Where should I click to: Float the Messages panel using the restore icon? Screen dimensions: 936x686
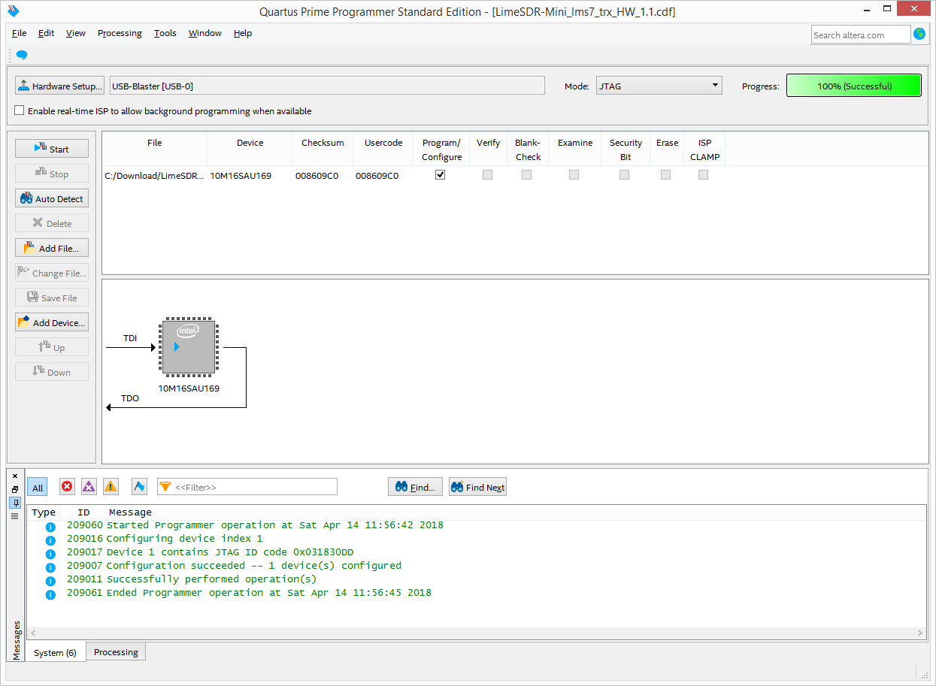point(15,489)
